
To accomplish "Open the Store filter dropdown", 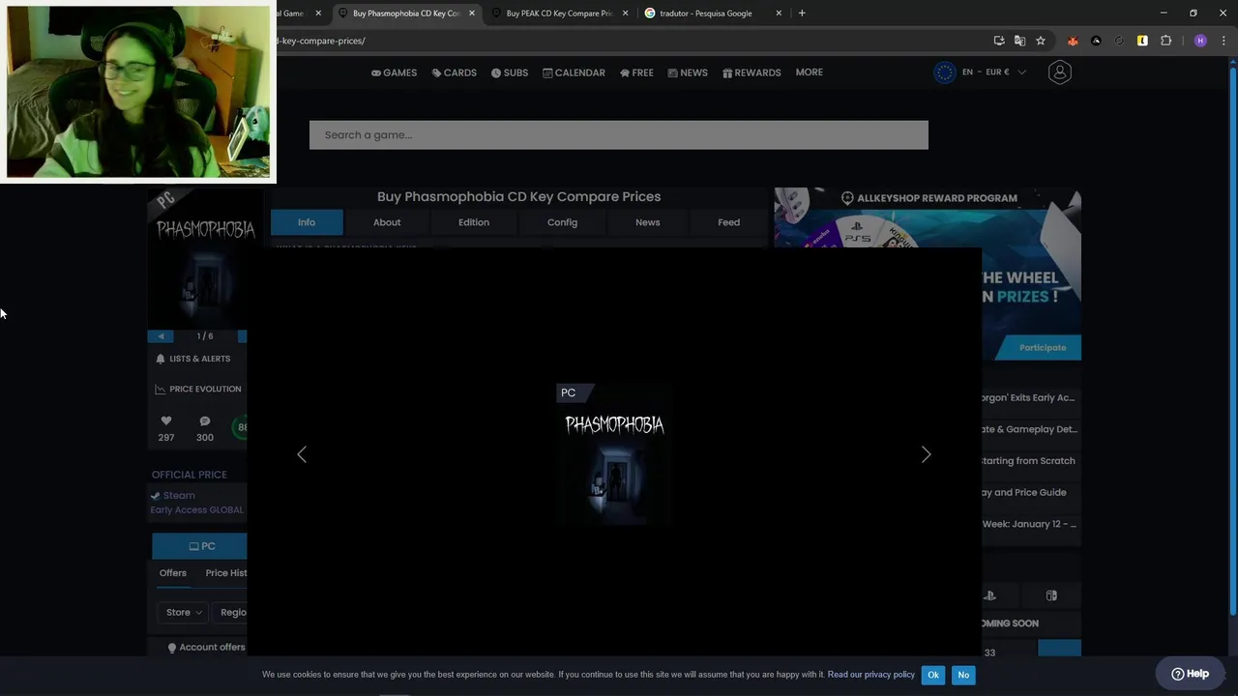I will point(184,612).
